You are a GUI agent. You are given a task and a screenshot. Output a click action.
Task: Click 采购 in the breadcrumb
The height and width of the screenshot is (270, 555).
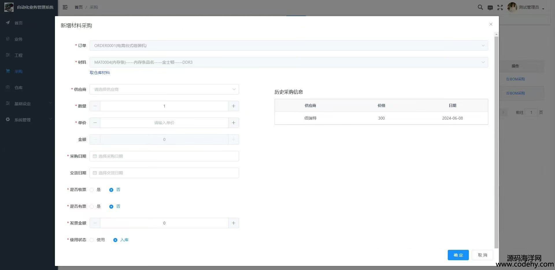pos(94,7)
